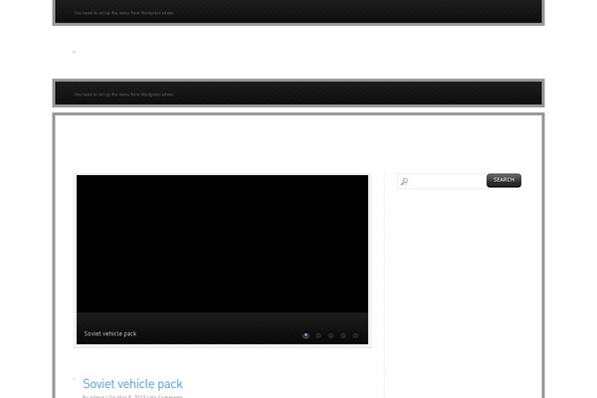Jump to the third slider dot
597x398 pixels.
coord(331,335)
